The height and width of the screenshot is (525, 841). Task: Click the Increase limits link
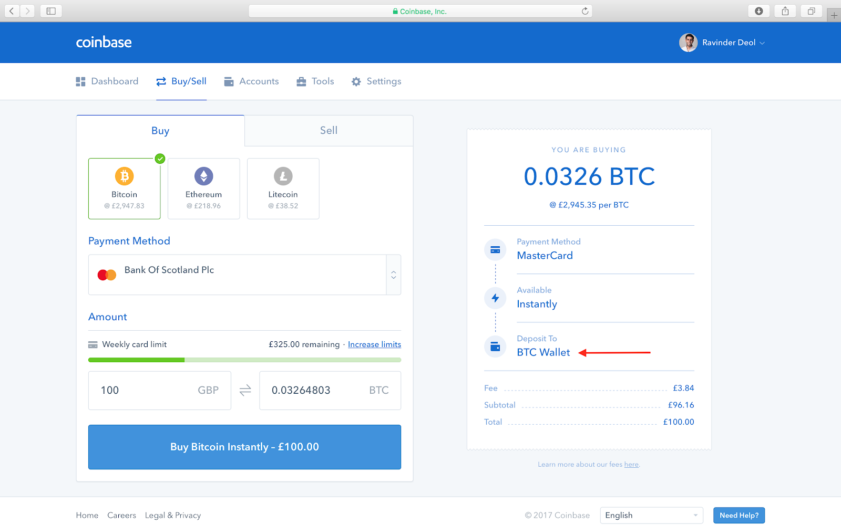point(374,344)
